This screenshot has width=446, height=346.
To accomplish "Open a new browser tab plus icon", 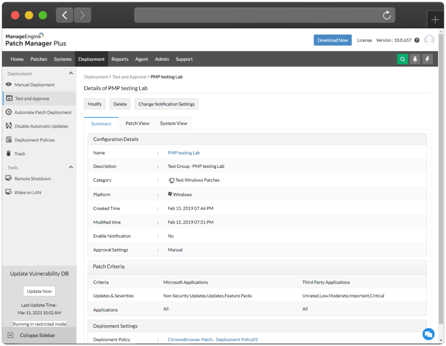I will [x=435, y=20].
